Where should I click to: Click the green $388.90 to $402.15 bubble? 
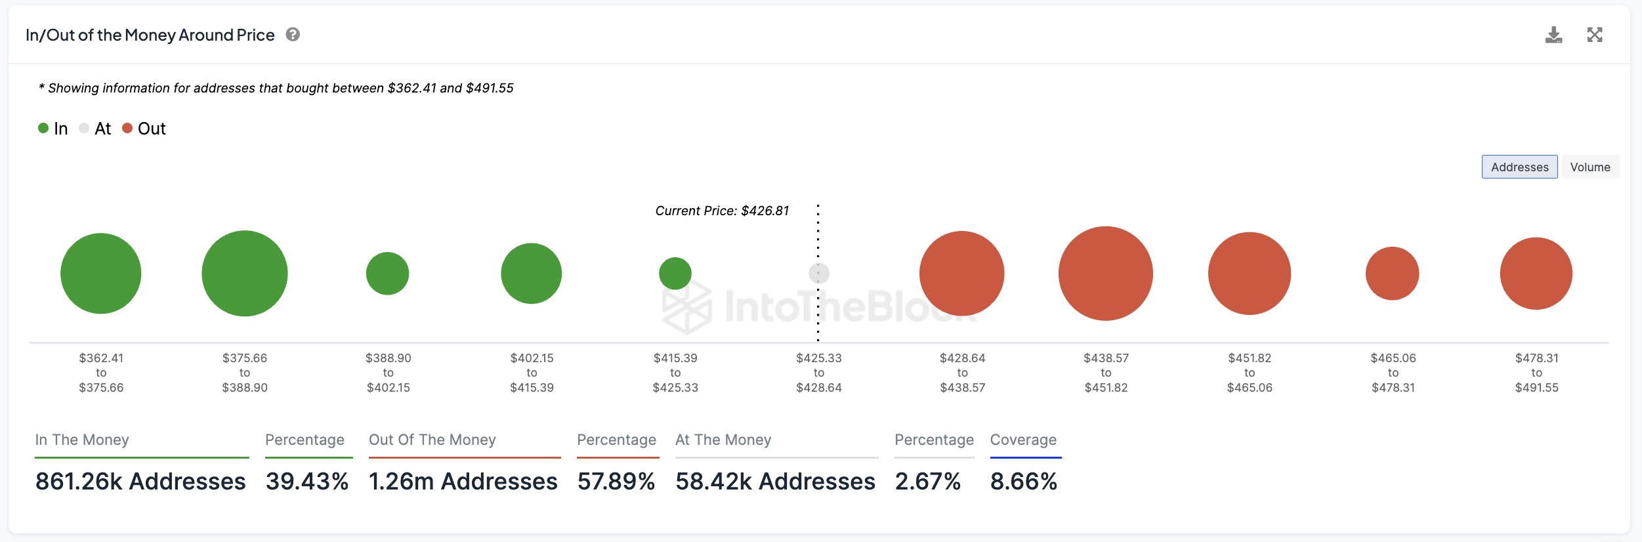coord(388,274)
